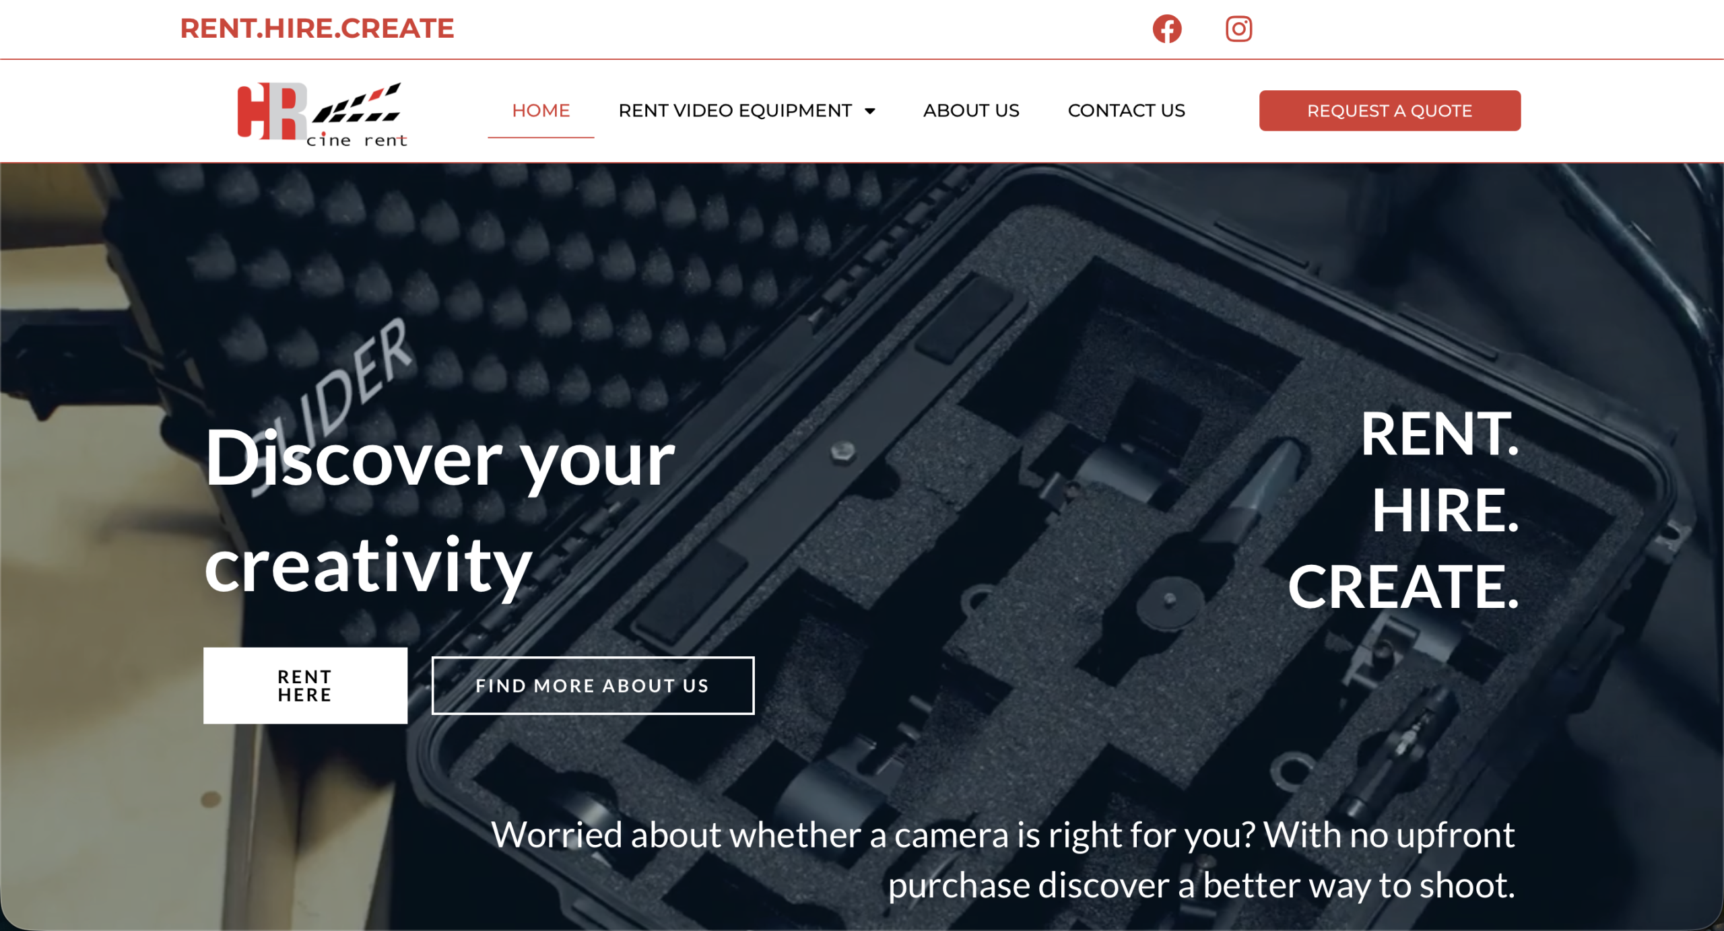The height and width of the screenshot is (931, 1724).
Task: Click the Worried about whether a camera paragraph
Action: coord(1002,860)
